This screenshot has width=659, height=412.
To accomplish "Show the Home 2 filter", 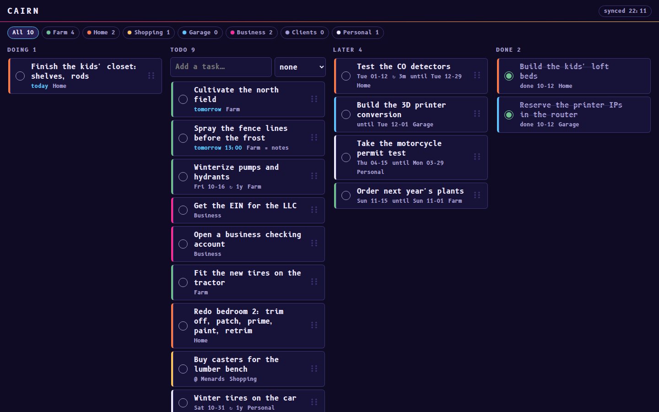I will pos(101,33).
